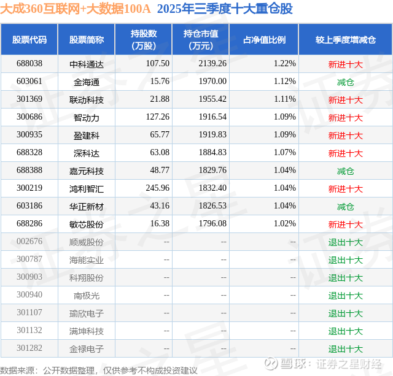Select stock code 300935
The height and width of the screenshot is (376, 393).
(x=29, y=134)
